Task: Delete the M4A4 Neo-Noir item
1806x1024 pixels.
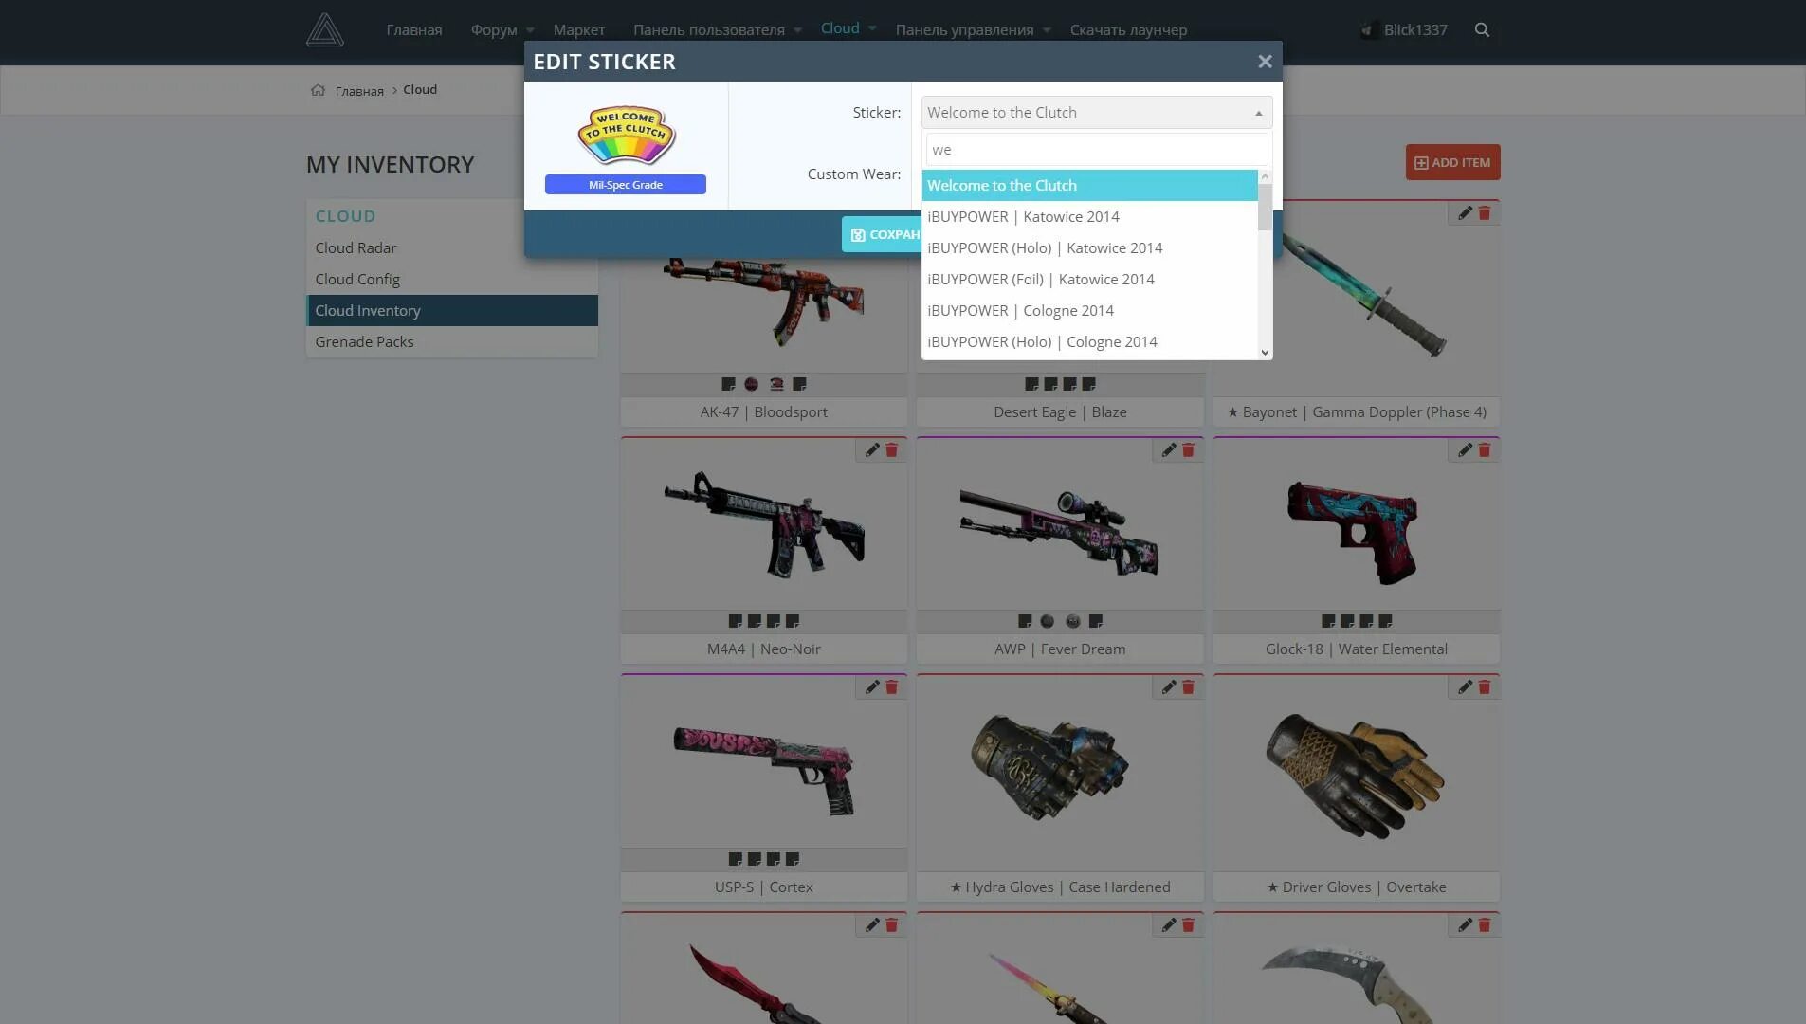Action: tap(892, 450)
